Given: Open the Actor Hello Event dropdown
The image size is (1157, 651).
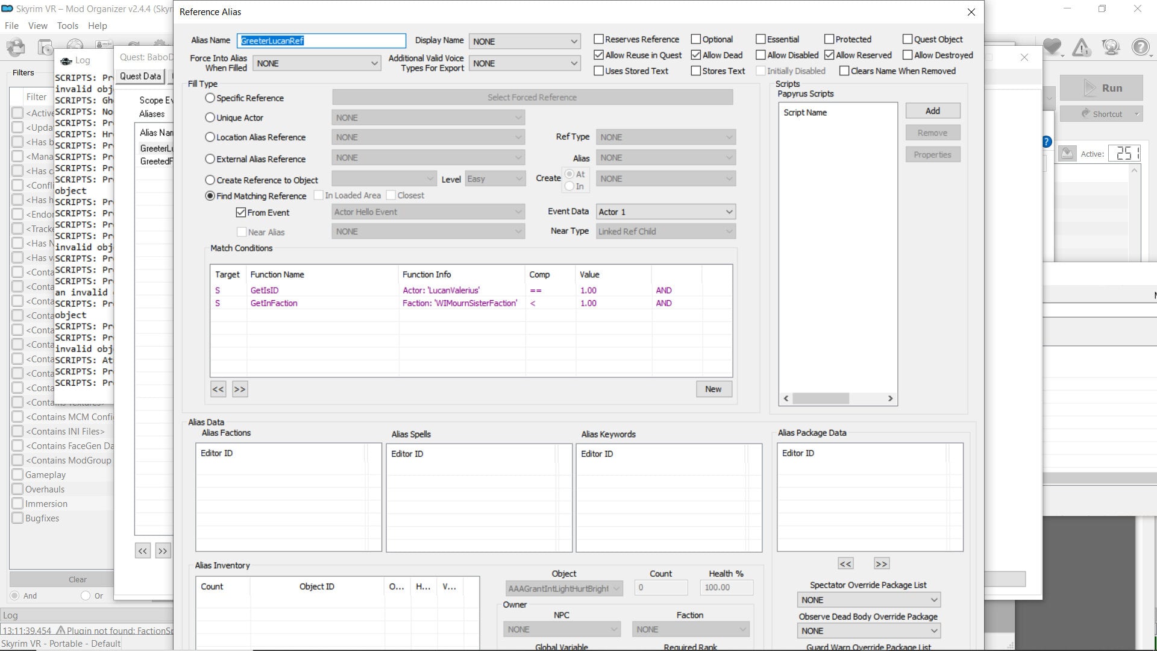Looking at the screenshot, I should click(x=428, y=212).
